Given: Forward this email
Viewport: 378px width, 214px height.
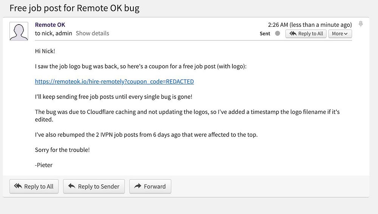Looking at the screenshot, I should pos(150,186).
